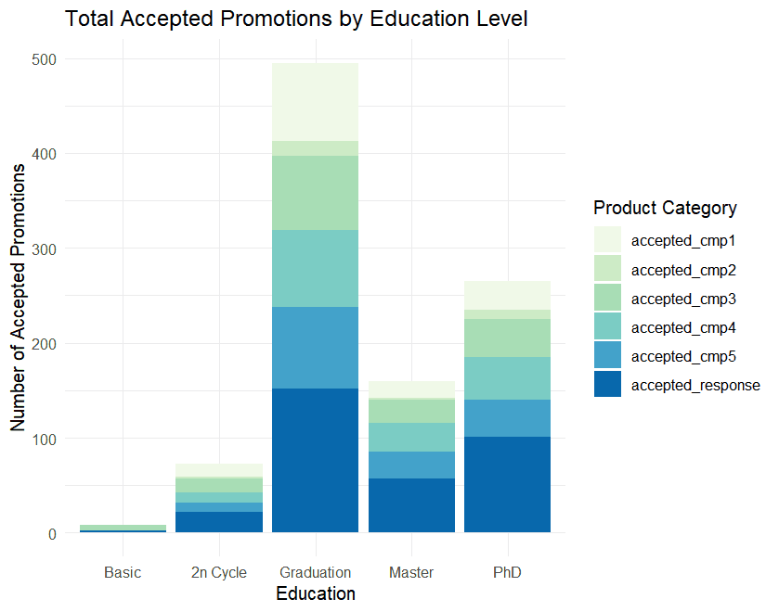Click the 2n Cycle x-axis label

219,572
